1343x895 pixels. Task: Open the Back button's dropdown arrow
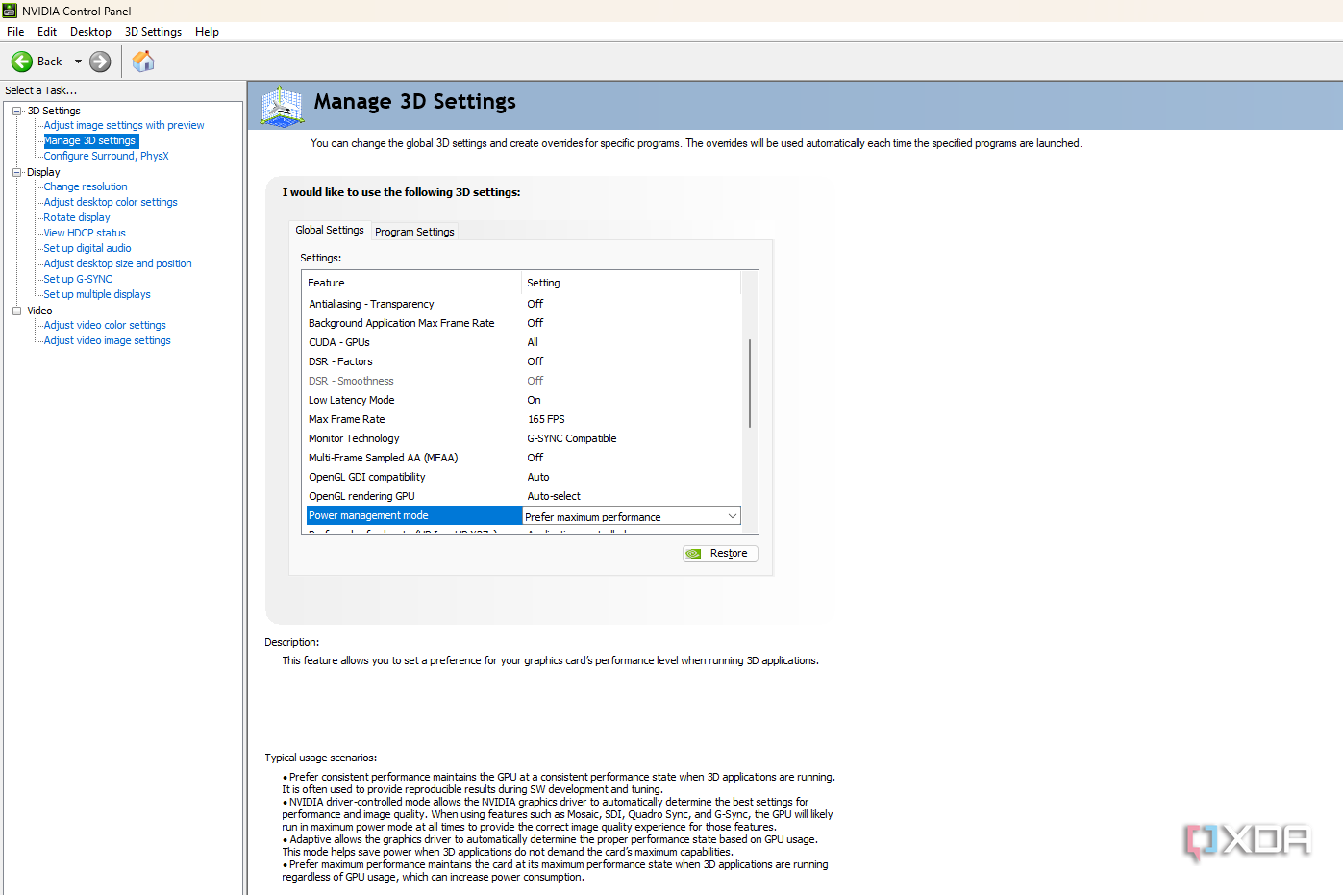pos(78,61)
